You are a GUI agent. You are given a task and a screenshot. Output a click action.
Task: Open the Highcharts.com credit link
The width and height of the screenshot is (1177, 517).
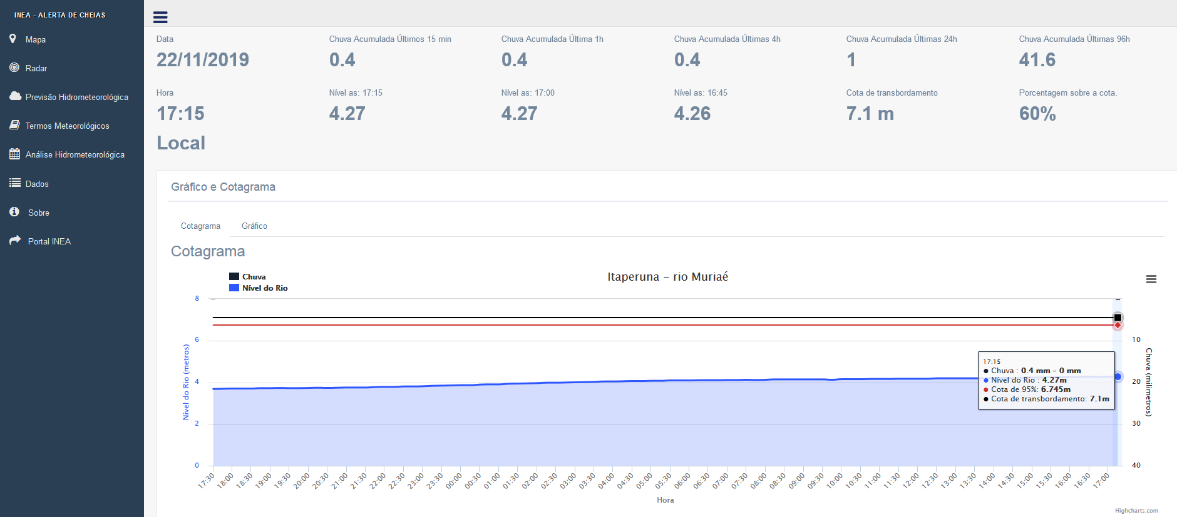(x=1136, y=511)
